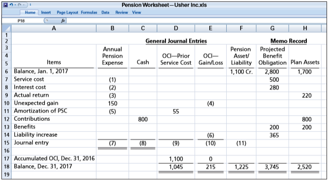Select column G header
The image size is (328, 181).
(272, 28)
